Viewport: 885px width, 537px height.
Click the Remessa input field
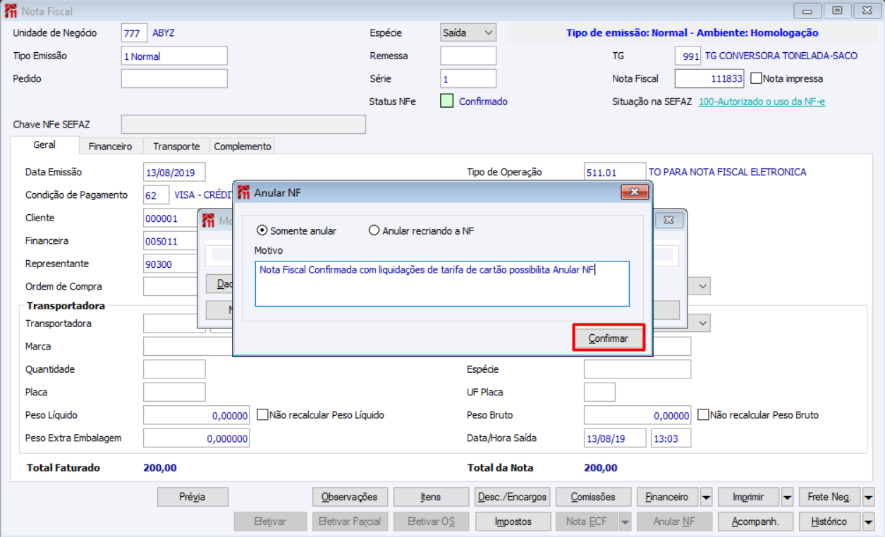click(x=468, y=56)
